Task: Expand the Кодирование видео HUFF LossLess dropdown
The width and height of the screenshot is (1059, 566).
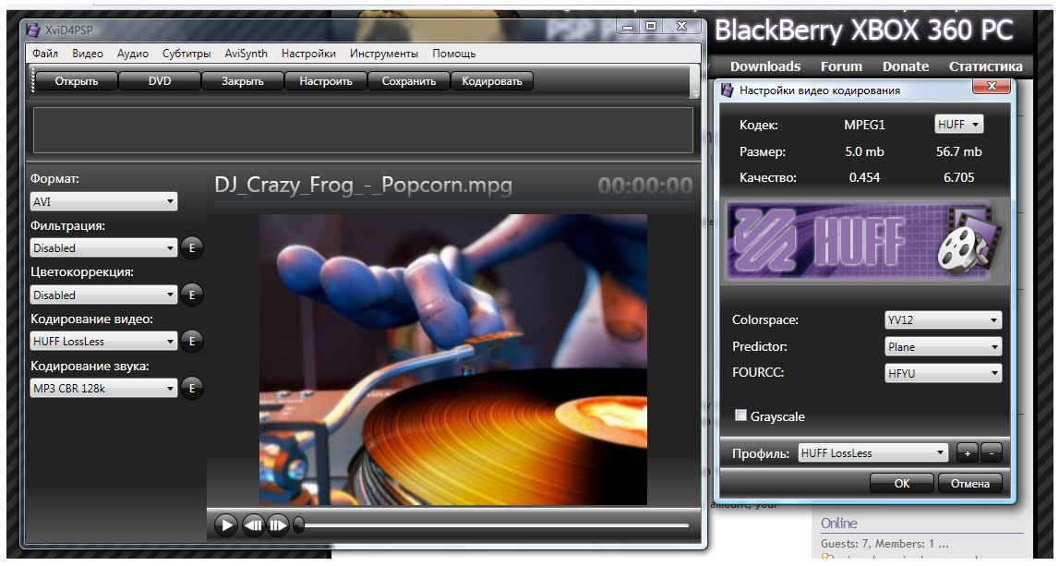Action: [104, 341]
